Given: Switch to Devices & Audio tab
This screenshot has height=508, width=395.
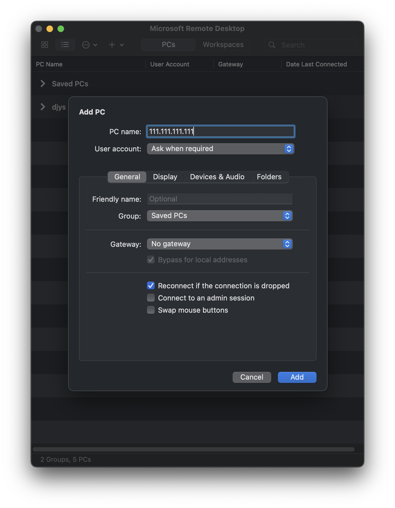Looking at the screenshot, I should pos(217,177).
